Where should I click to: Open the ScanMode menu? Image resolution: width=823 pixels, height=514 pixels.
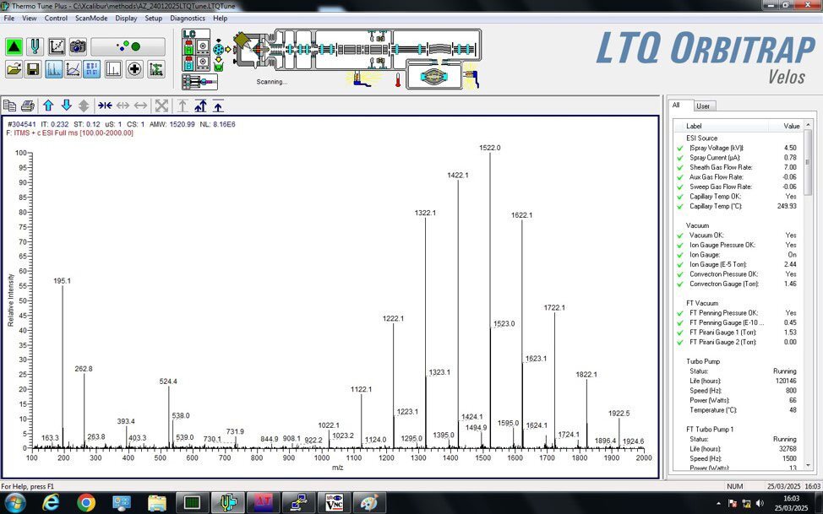(x=91, y=18)
